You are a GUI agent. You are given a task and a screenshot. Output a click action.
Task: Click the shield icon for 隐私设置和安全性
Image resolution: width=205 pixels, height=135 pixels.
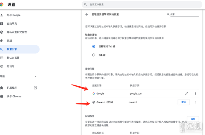1,32
